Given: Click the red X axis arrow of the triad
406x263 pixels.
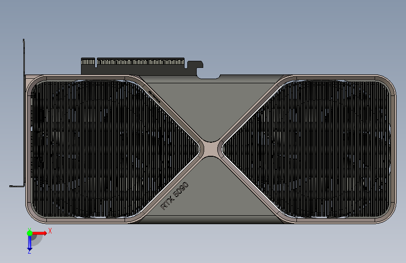Looking at the screenshot, I should pos(39,234).
